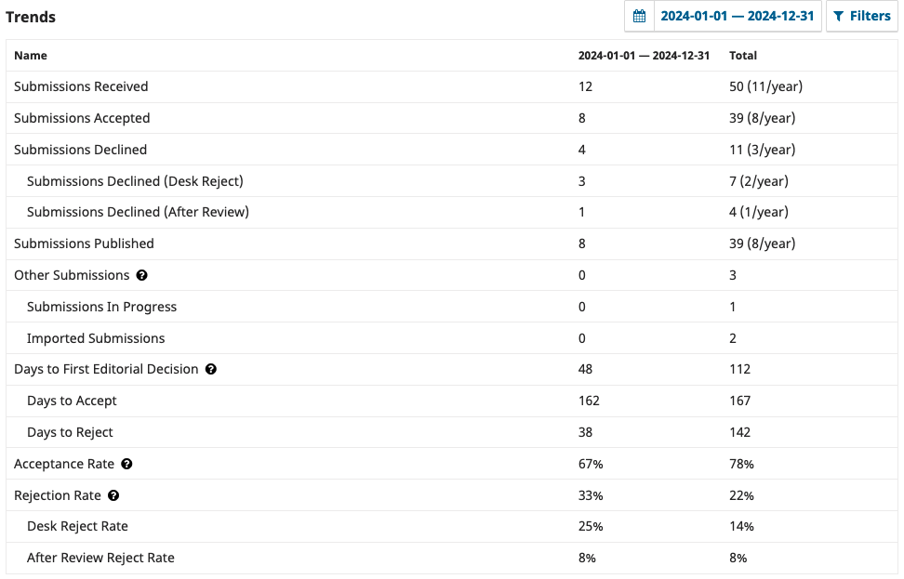Open the date range 2024-01-01 — 2024-12-31 picker

(x=737, y=17)
